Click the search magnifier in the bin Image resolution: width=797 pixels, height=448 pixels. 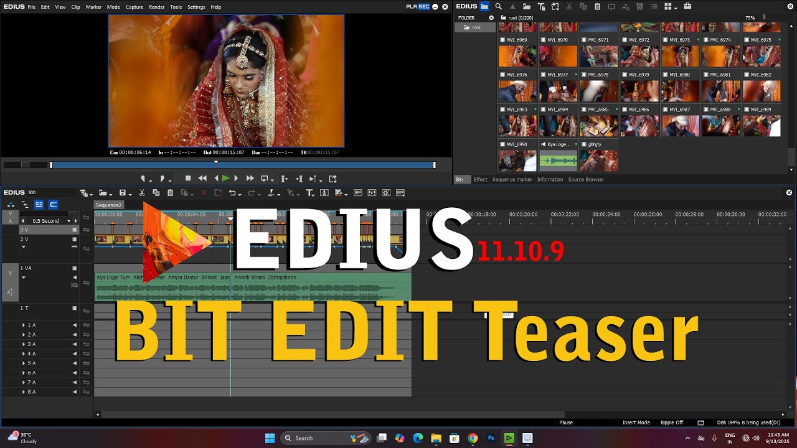coord(499,6)
